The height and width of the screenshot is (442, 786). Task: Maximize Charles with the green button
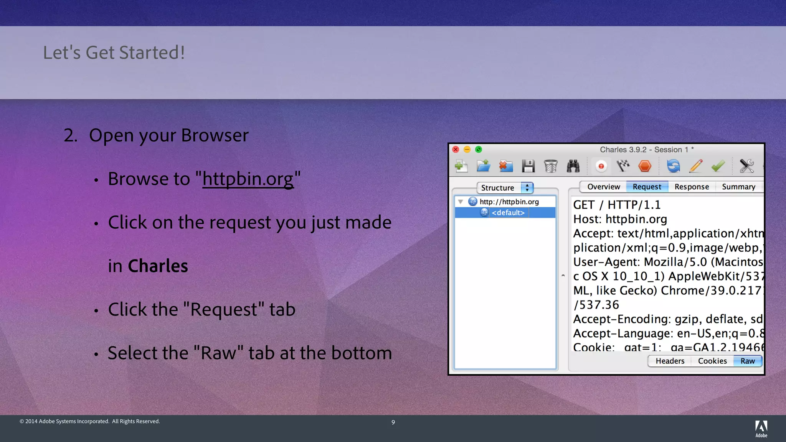[x=478, y=150]
